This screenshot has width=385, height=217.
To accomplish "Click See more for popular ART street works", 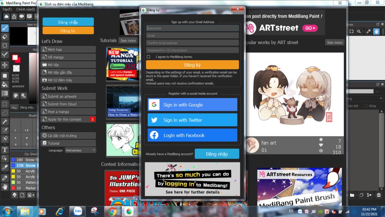I will (x=334, y=42).
